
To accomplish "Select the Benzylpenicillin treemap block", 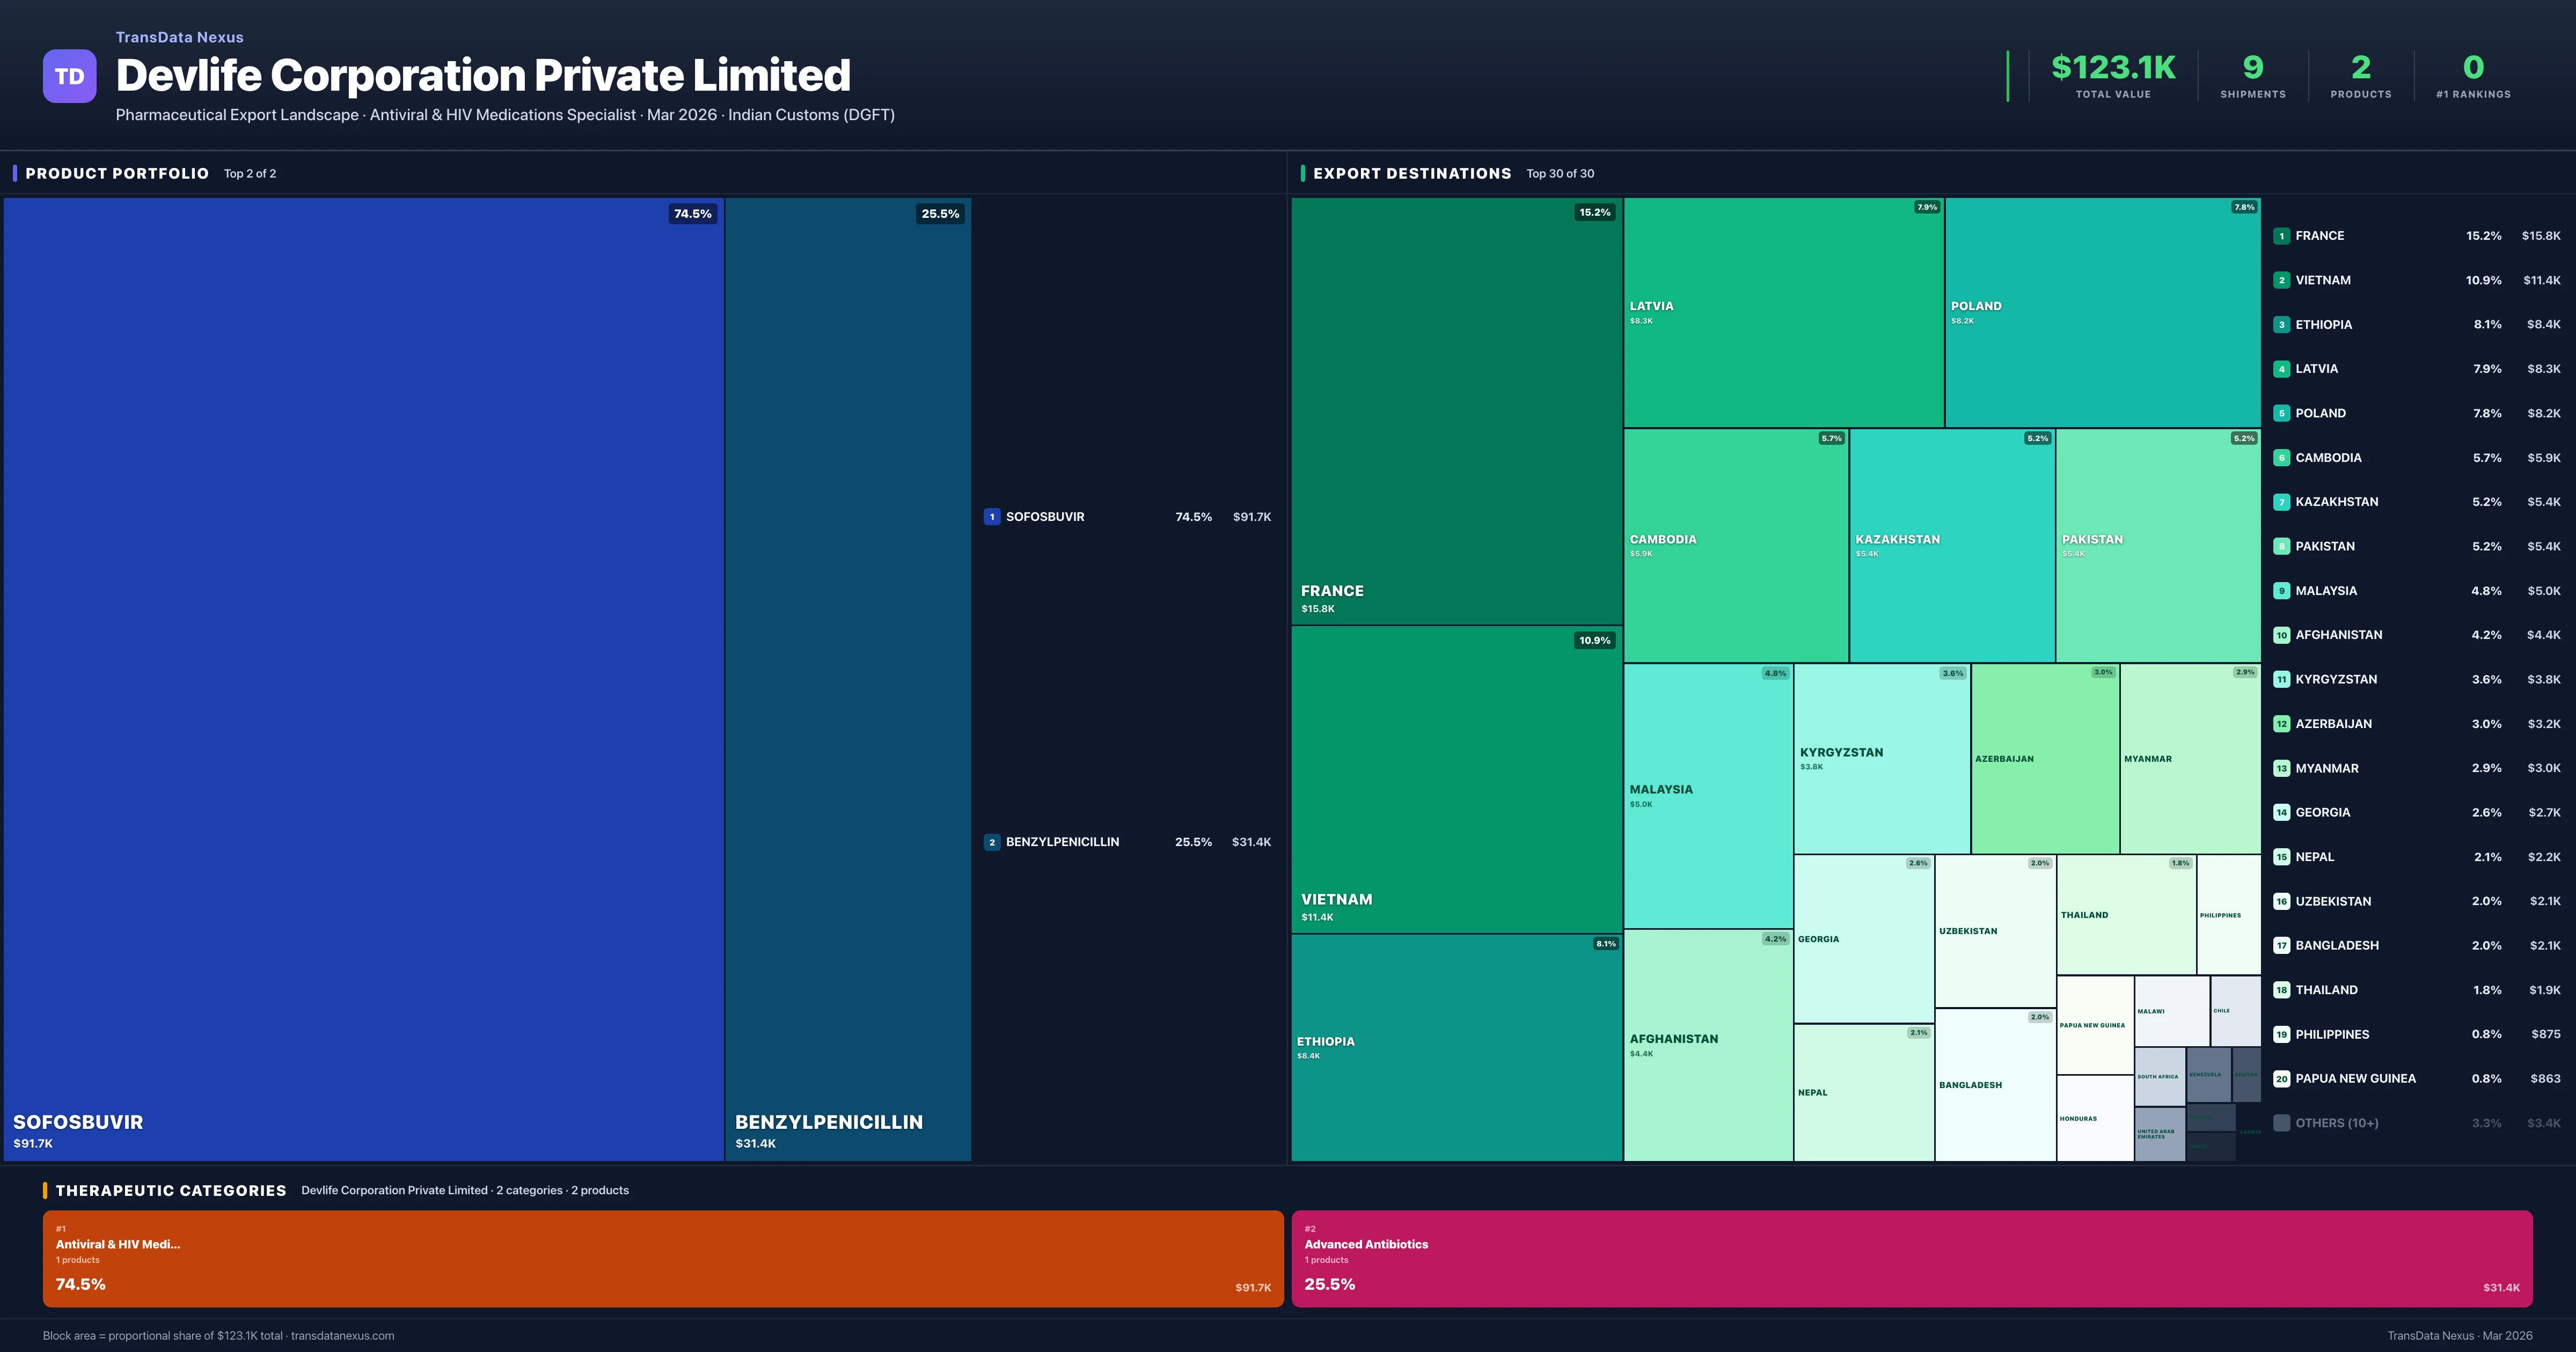I will (x=847, y=678).
